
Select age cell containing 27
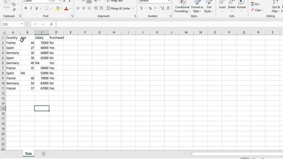[x=27, y=48]
